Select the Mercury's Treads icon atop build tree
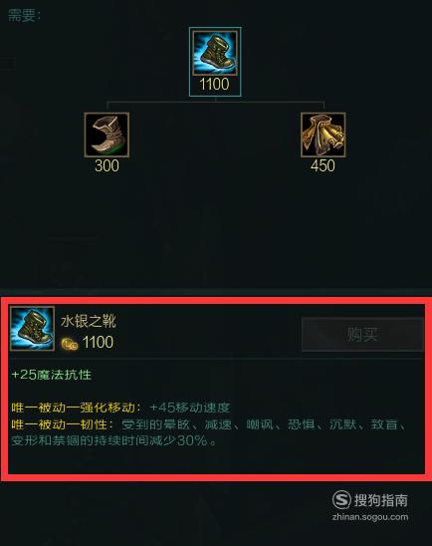 tap(215, 53)
